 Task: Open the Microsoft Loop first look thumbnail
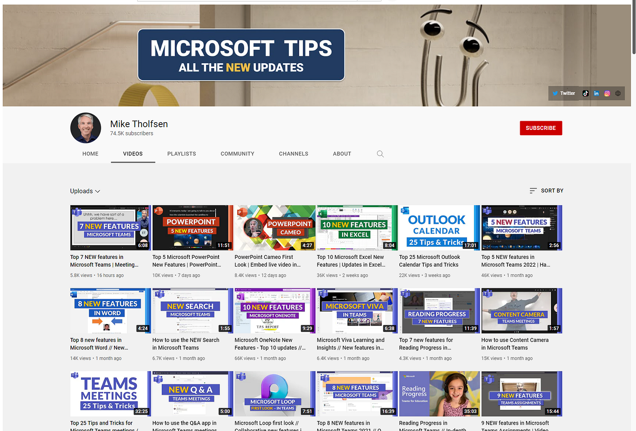(275, 394)
